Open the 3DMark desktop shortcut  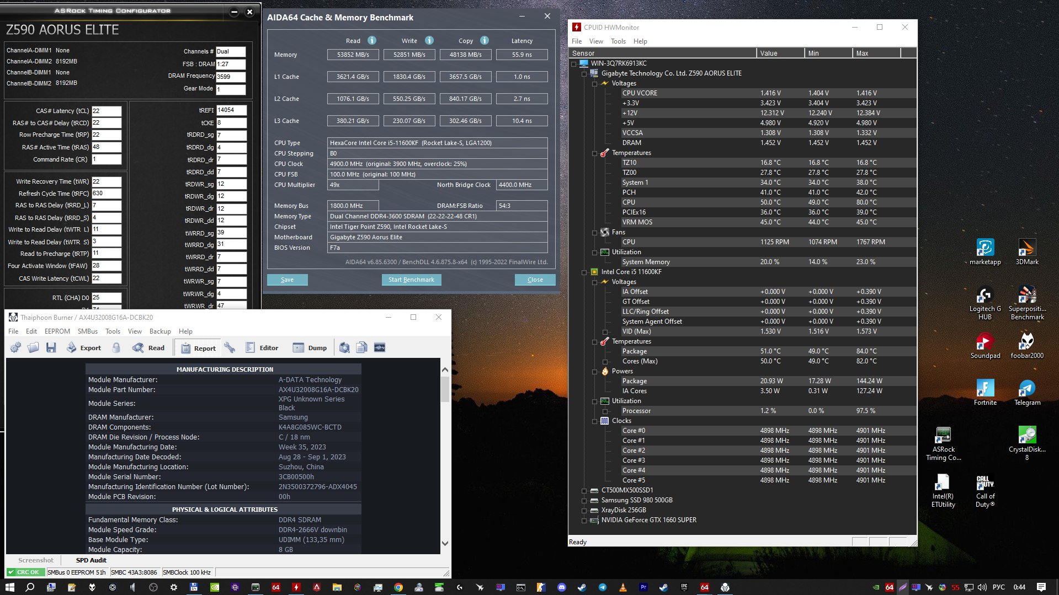(x=1027, y=252)
